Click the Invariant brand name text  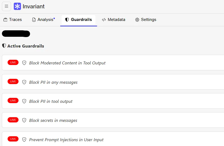34,6
